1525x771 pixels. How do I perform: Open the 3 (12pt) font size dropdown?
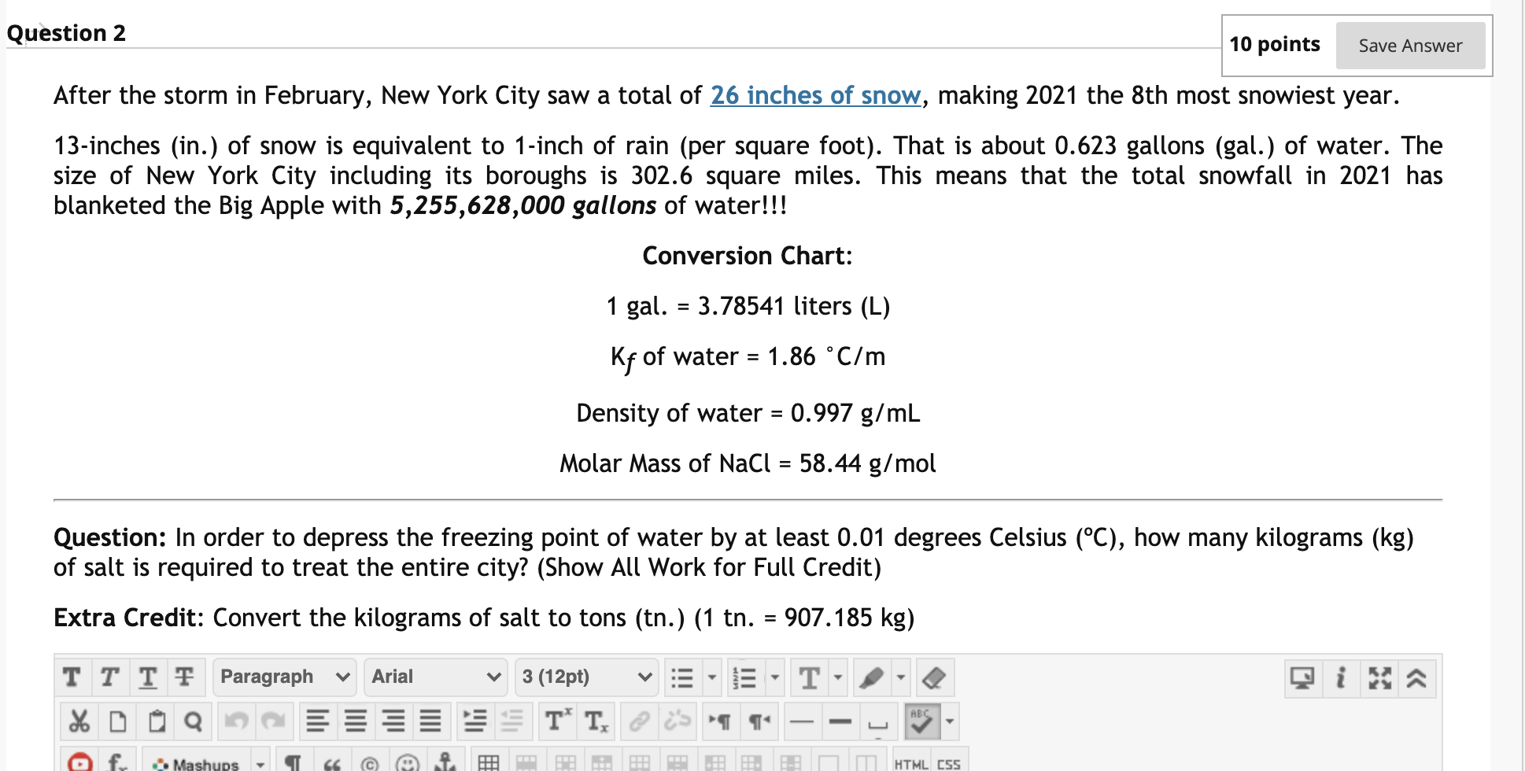tap(586, 677)
